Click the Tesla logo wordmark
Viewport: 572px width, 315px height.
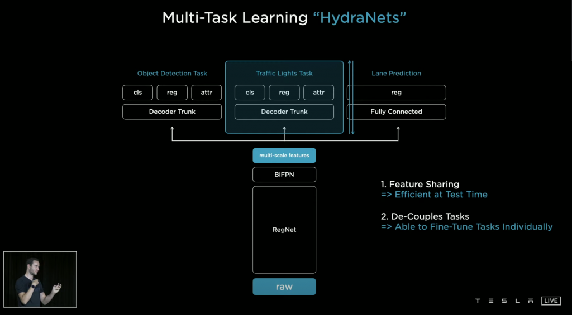coord(504,301)
